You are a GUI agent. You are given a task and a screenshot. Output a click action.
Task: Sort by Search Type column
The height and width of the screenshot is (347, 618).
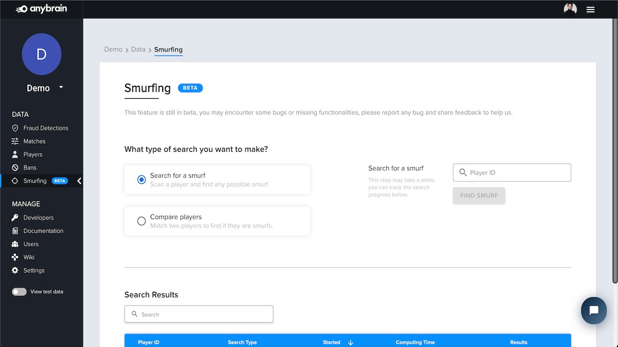pos(242,342)
